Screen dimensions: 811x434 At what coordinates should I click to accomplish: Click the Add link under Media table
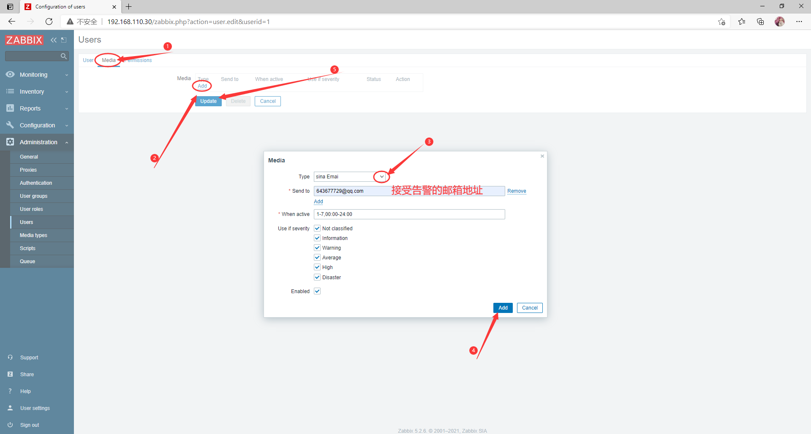202,86
